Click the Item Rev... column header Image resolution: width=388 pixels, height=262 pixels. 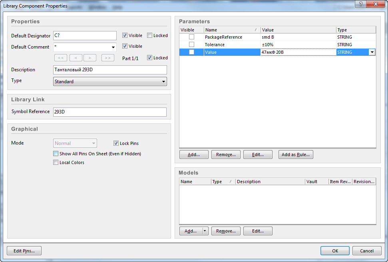pos(340,182)
